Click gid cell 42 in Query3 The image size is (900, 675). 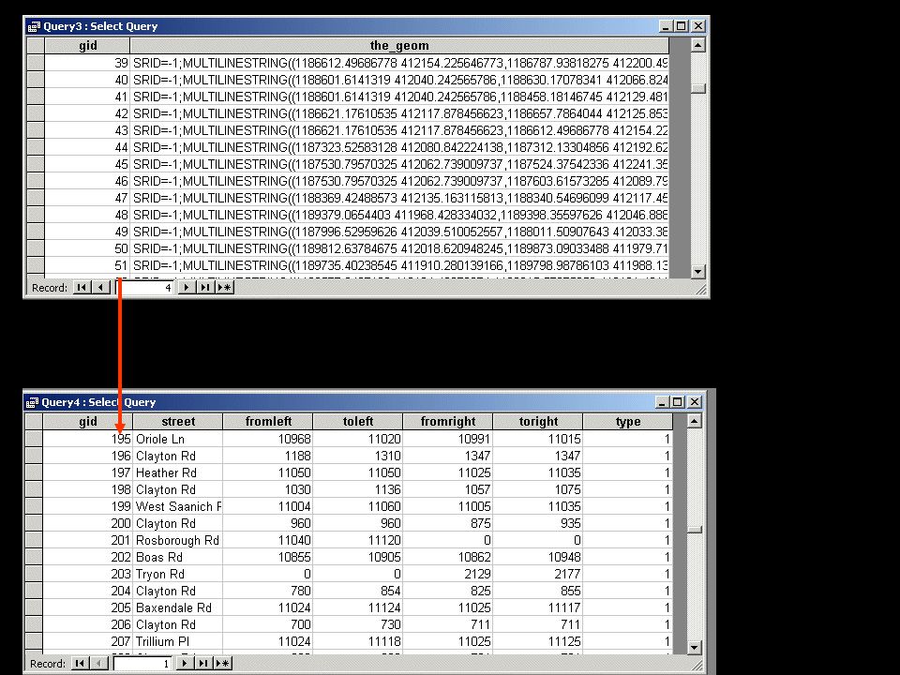click(87, 113)
